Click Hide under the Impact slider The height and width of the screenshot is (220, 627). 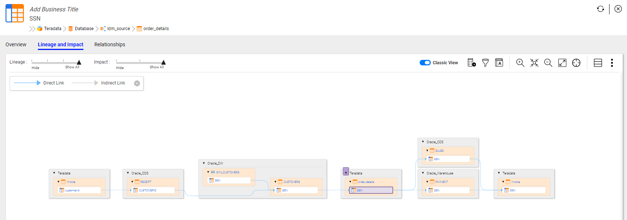(x=120, y=68)
